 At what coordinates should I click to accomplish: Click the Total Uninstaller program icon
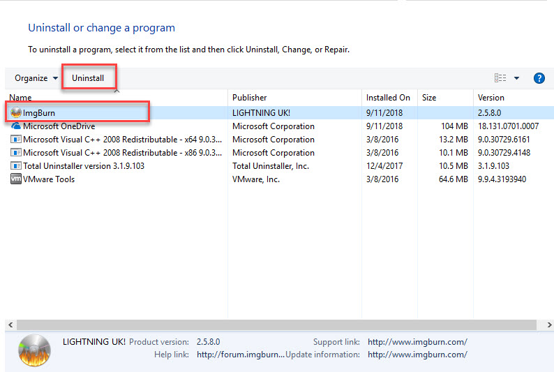point(16,165)
